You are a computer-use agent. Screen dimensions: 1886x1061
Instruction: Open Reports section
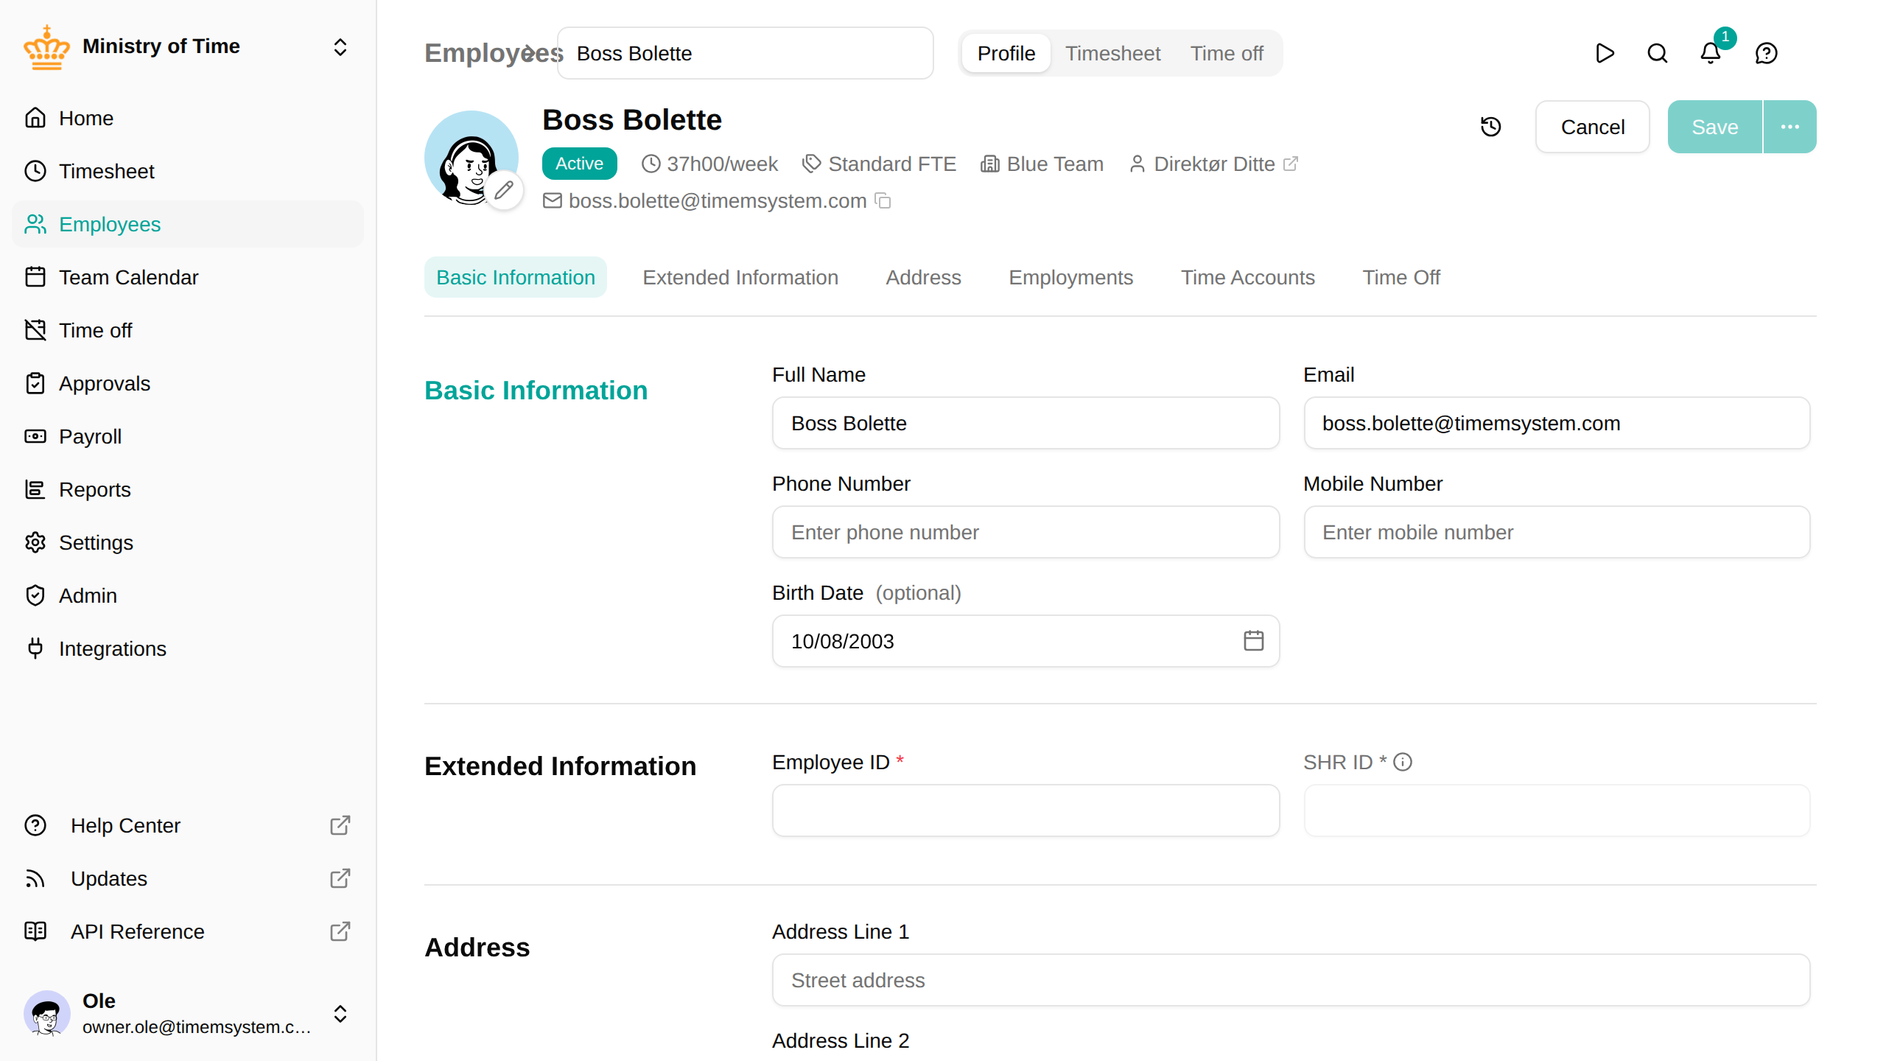[188, 489]
